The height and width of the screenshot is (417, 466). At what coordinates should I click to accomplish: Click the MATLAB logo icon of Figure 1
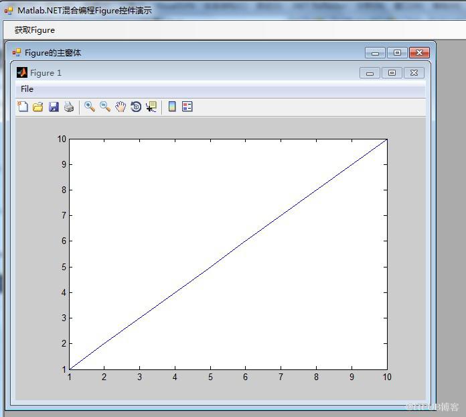click(x=22, y=72)
